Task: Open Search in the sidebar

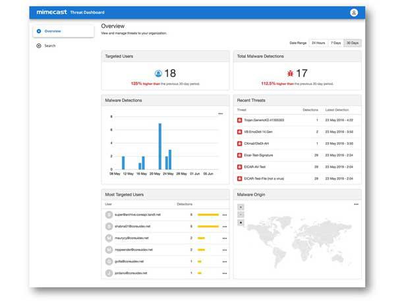Action: pos(50,45)
